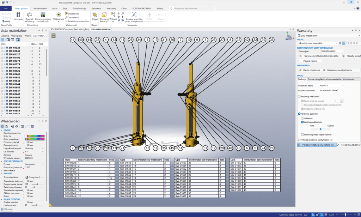This screenshot has width=361, height=217.
Task: Open the Poziom el. nadrz. dropdown
Action: point(332,85)
